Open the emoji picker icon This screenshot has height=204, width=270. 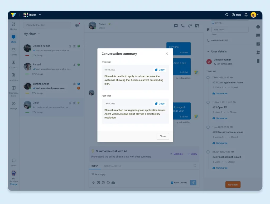[108, 183]
